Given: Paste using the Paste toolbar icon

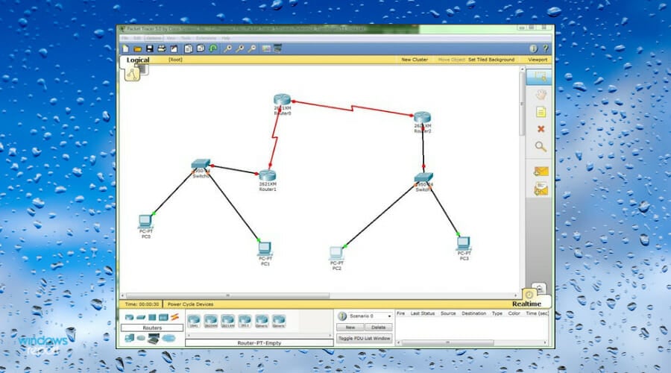Looking at the screenshot, I should click(201, 48).
